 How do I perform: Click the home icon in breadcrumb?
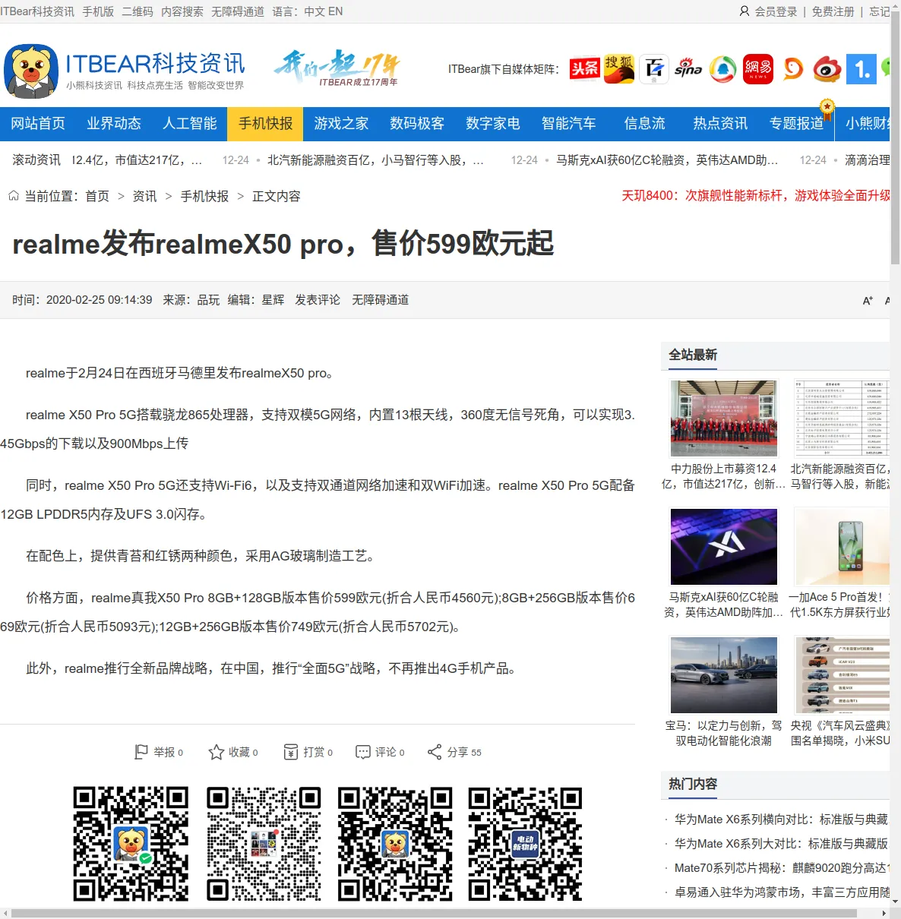tap(14, 196)
